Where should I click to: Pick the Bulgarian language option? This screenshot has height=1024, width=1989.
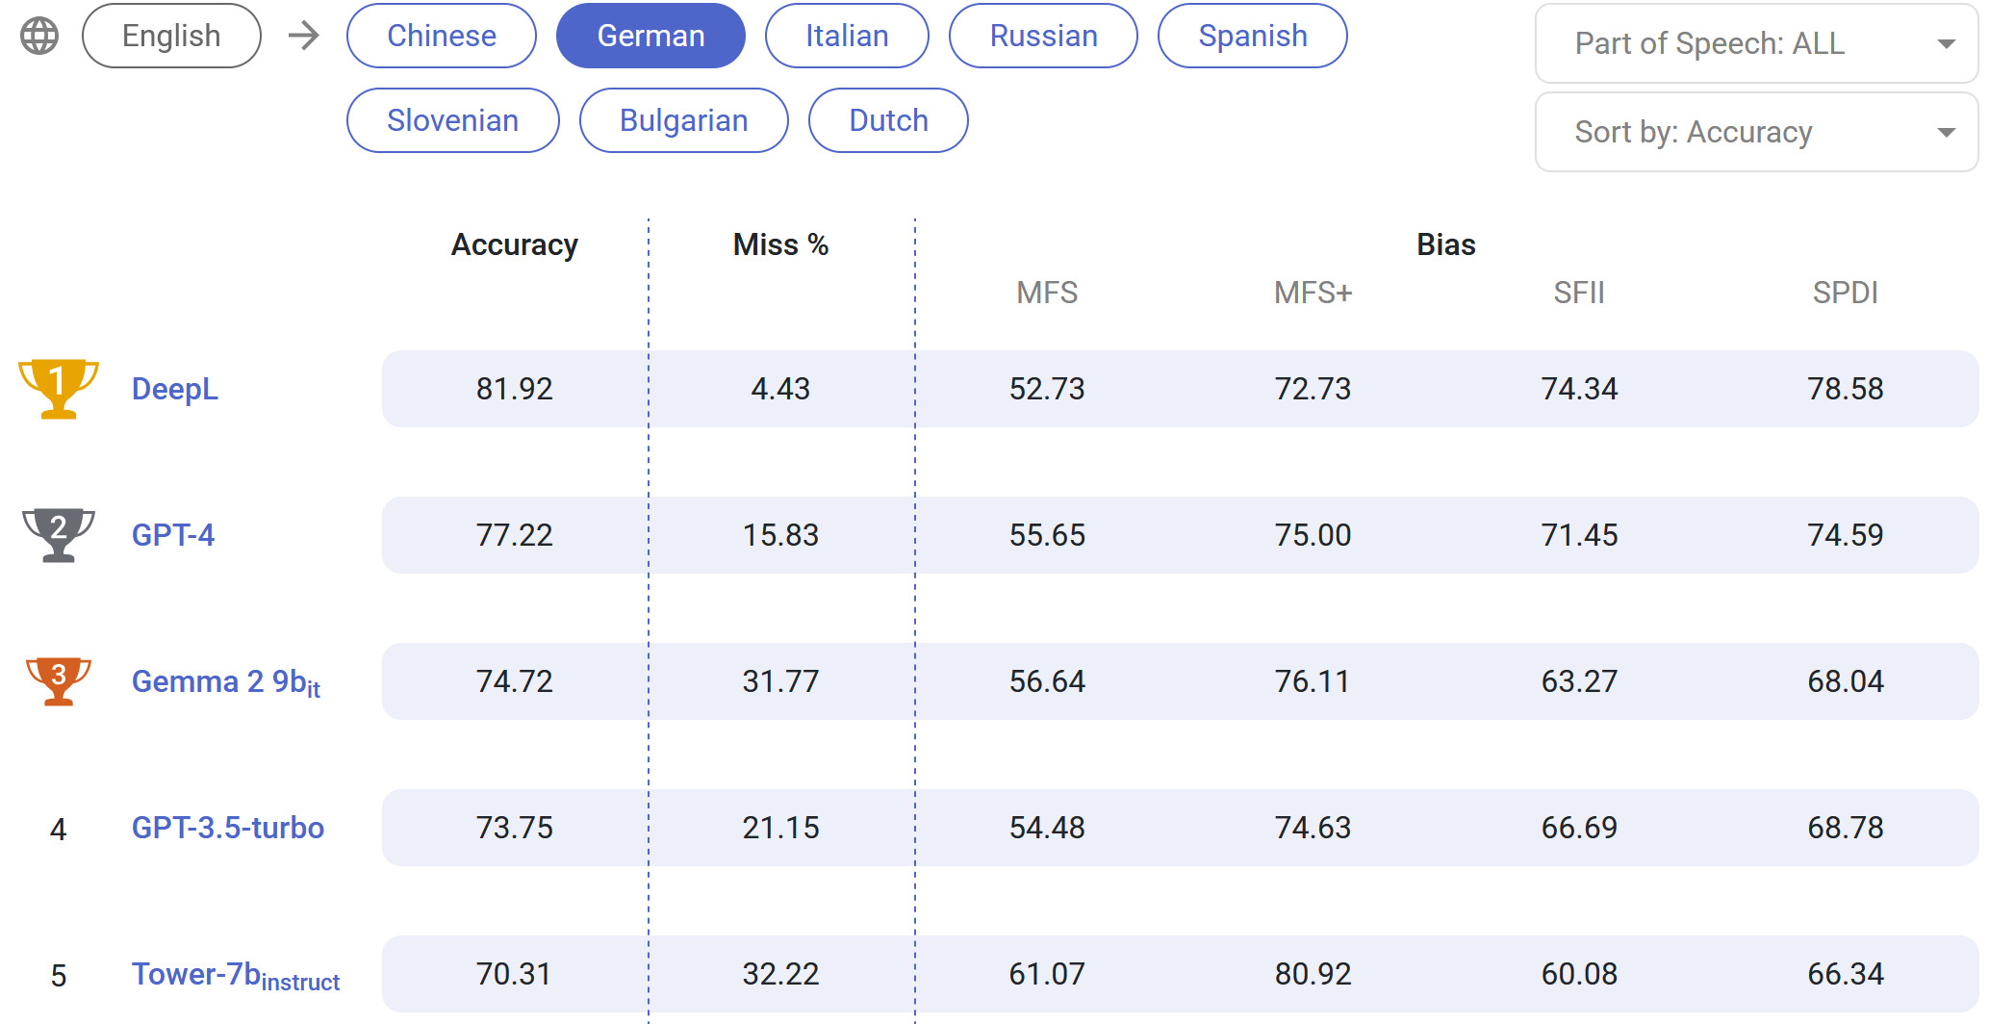pos(683,120)
